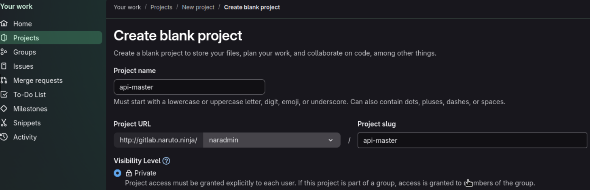This screenshot has width=590, height=190.
Task: Open Merge requests in the sidebar
Action: [38, 80]
